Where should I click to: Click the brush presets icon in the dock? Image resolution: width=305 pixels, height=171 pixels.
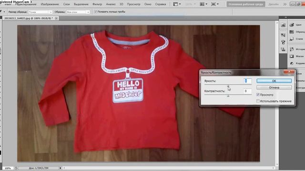pos(283,42)
